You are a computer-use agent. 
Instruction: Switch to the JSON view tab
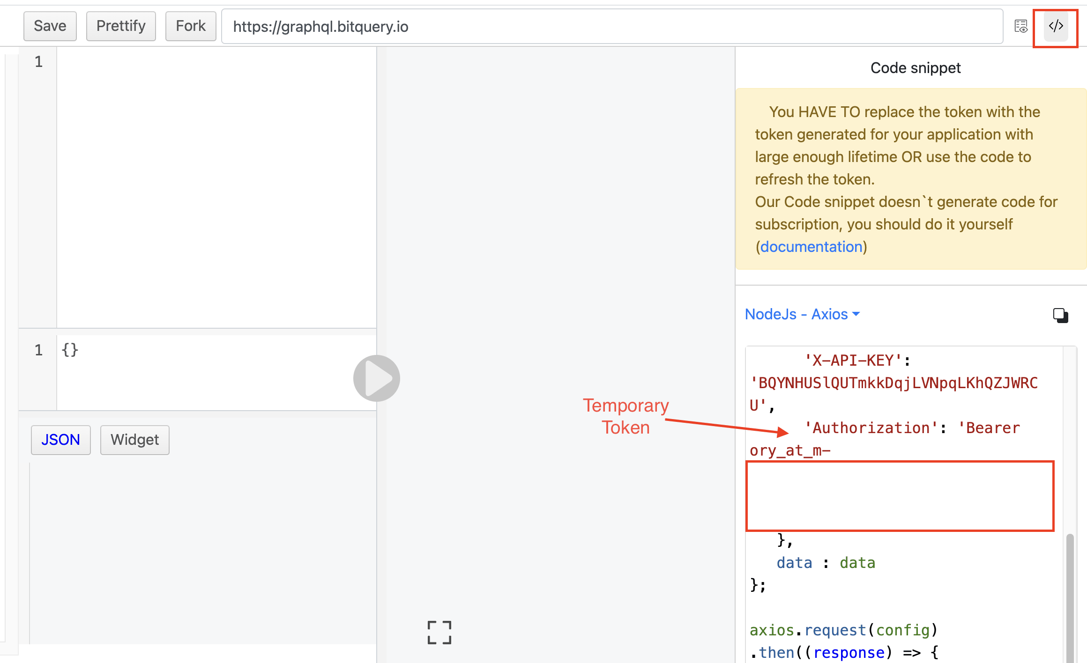pos(61,440)
